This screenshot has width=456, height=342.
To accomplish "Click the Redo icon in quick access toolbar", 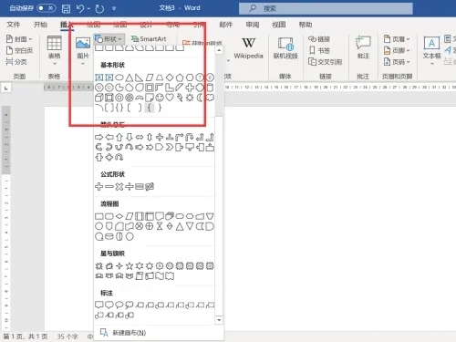I will tap(99, 8).
